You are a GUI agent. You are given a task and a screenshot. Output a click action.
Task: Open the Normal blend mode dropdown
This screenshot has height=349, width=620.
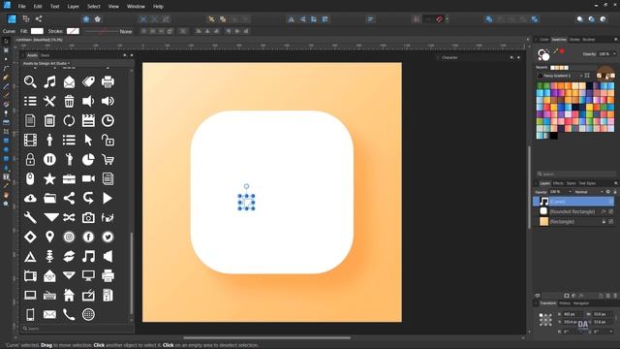(x=588, y=192)
